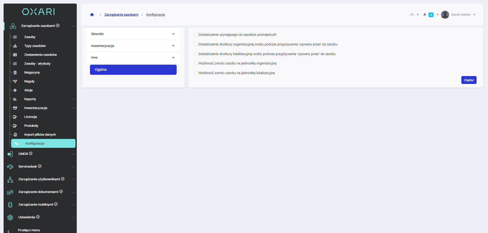Click the Admin user avatar icon
The width and height of the screenshot is (488, 233).
point(445,15)
